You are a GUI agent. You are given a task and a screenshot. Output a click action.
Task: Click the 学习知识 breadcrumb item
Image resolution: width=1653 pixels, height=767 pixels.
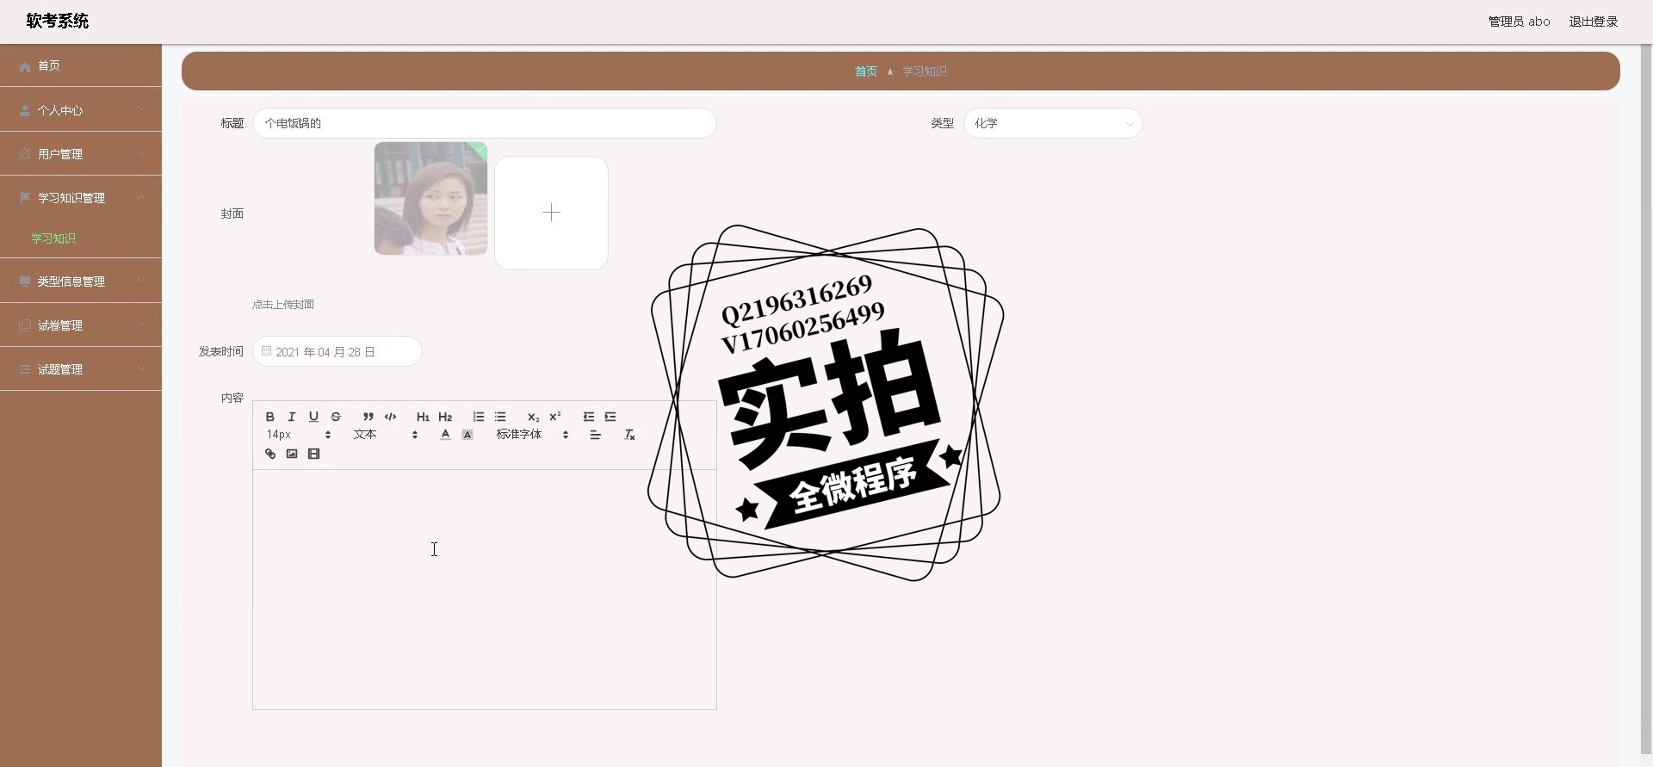925,71
